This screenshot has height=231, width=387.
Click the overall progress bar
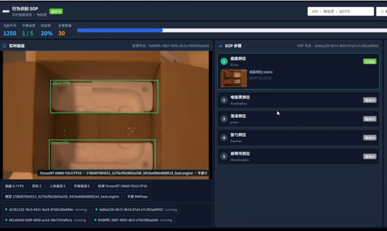232,30
